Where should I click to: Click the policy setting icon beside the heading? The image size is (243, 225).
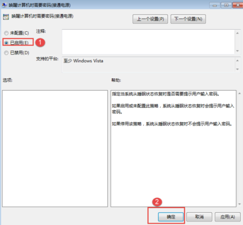pos(6,17)
